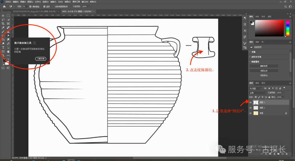Collapse the 快速操作 section
295x161 pixels.
coord(250,62)
